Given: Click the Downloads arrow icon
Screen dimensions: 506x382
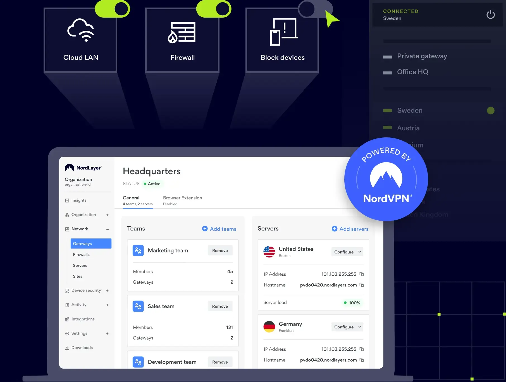Looking at the screenshot, I should coord(67,348).
